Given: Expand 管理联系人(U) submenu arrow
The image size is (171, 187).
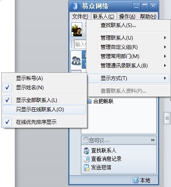Looking at the screenshot, I should pyautogui.click(x=165, y=38).
